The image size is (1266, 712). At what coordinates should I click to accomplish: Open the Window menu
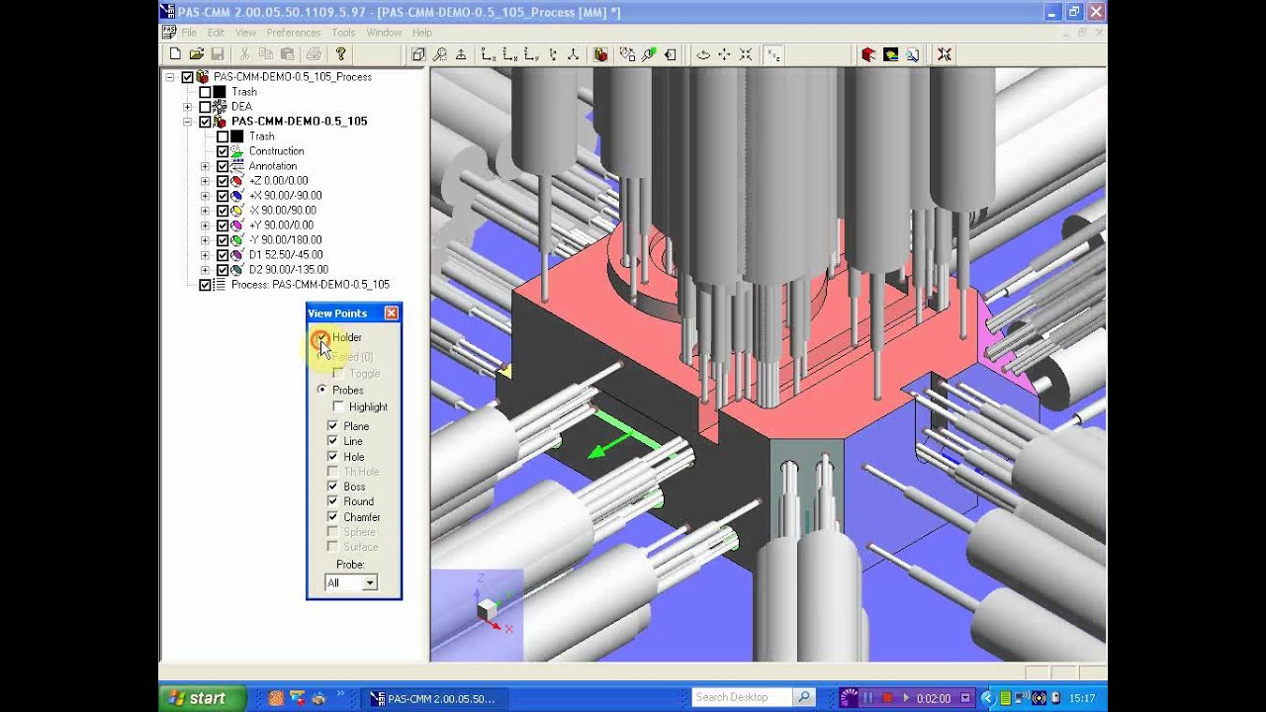click(384, 33)
